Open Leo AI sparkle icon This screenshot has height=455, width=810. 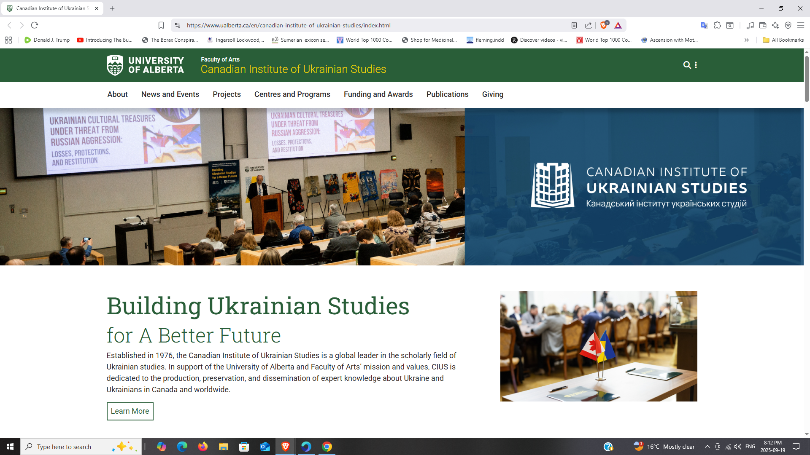coord(775,25)
